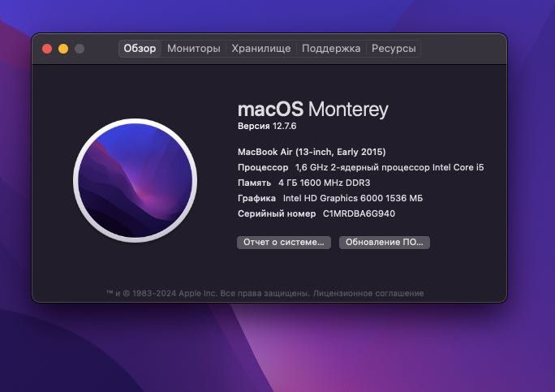Open the Хранилище tab
This screenshot has height=392, width=555.
tap(261, 49)
